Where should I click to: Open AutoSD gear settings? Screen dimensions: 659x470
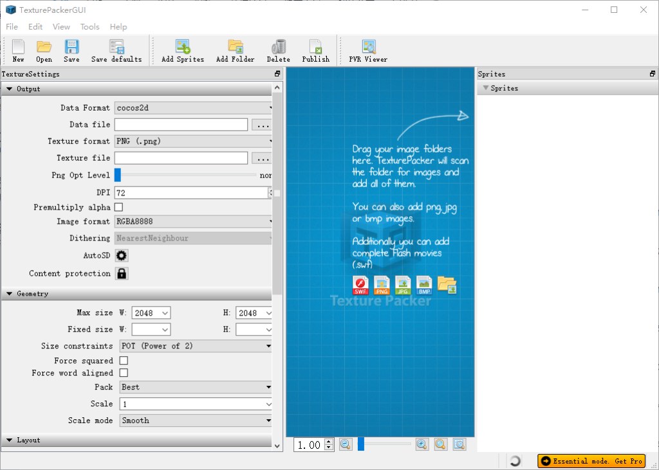[x=122, y=255]
